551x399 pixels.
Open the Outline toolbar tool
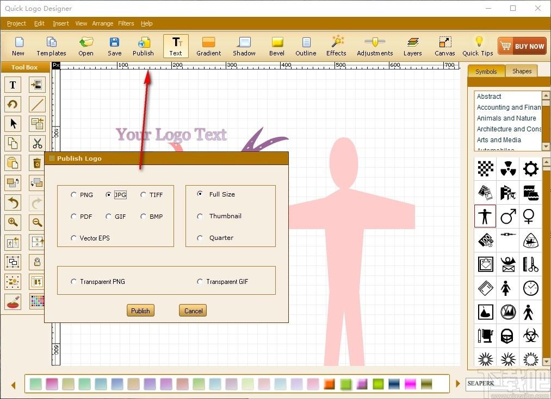click(x=306, y=46)
